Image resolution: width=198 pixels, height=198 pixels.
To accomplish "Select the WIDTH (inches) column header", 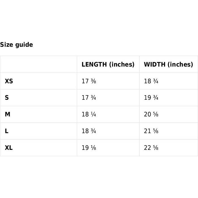I will [168, 64].
